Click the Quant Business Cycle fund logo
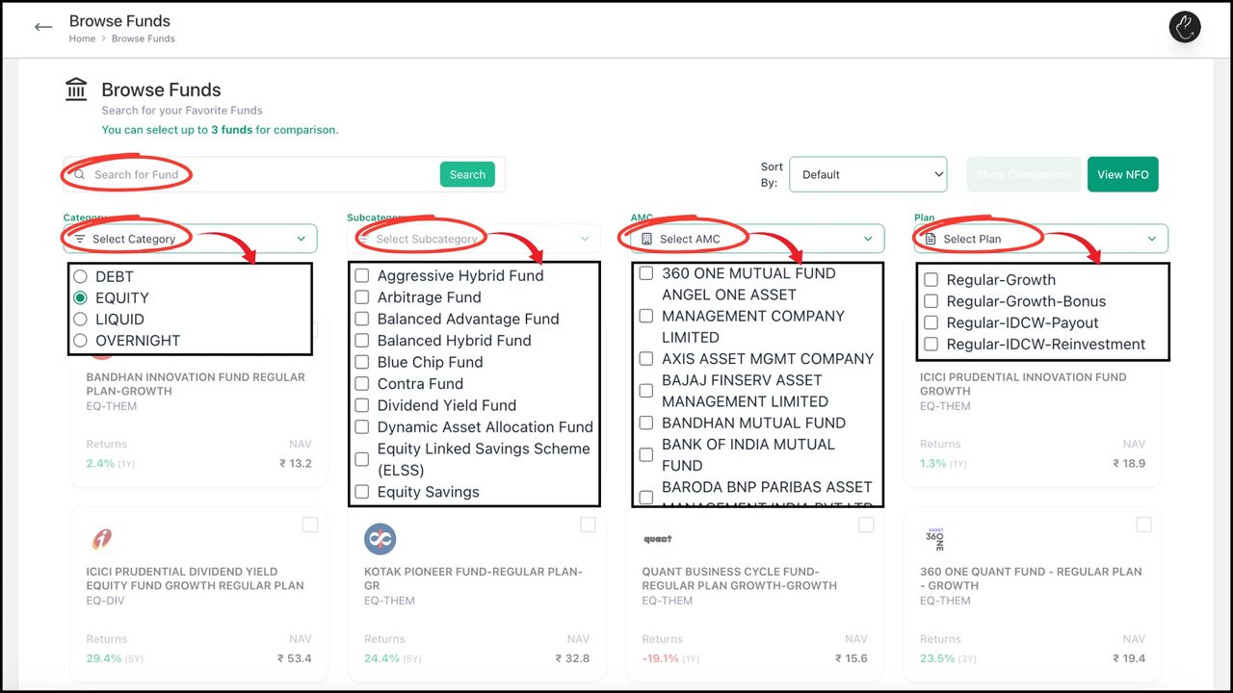The image size is (1233, 693). click(657, 539)
